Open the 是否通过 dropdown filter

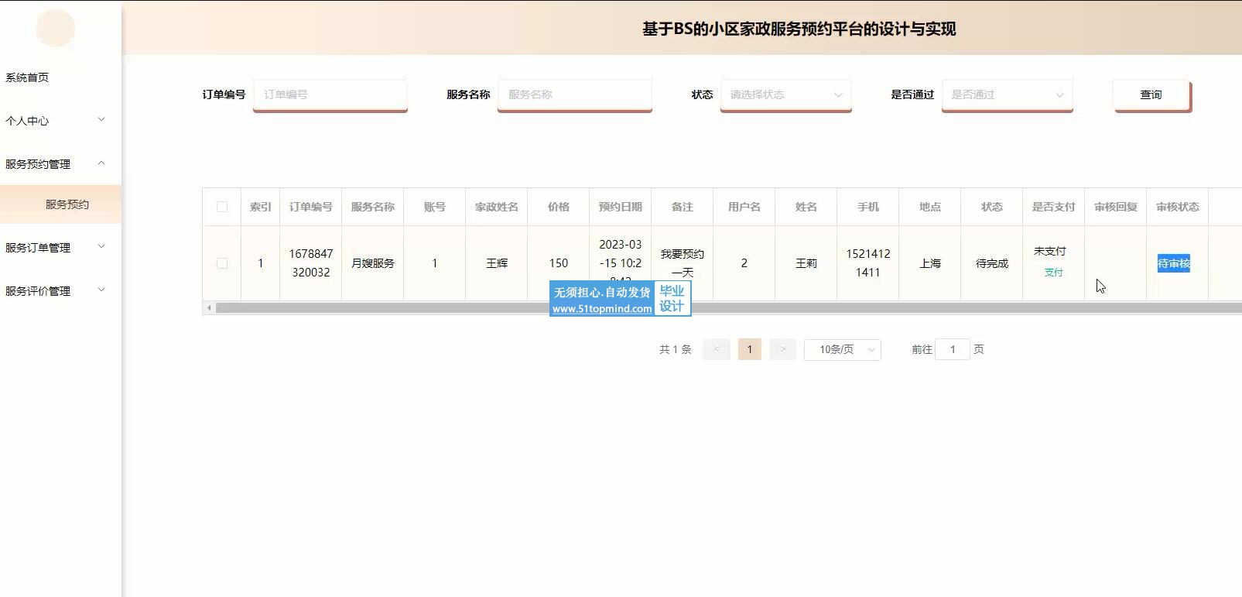[x=1007, y=94]
